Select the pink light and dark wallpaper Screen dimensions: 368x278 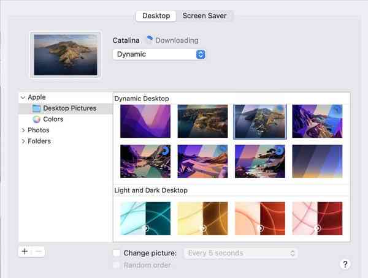[317, 217]
